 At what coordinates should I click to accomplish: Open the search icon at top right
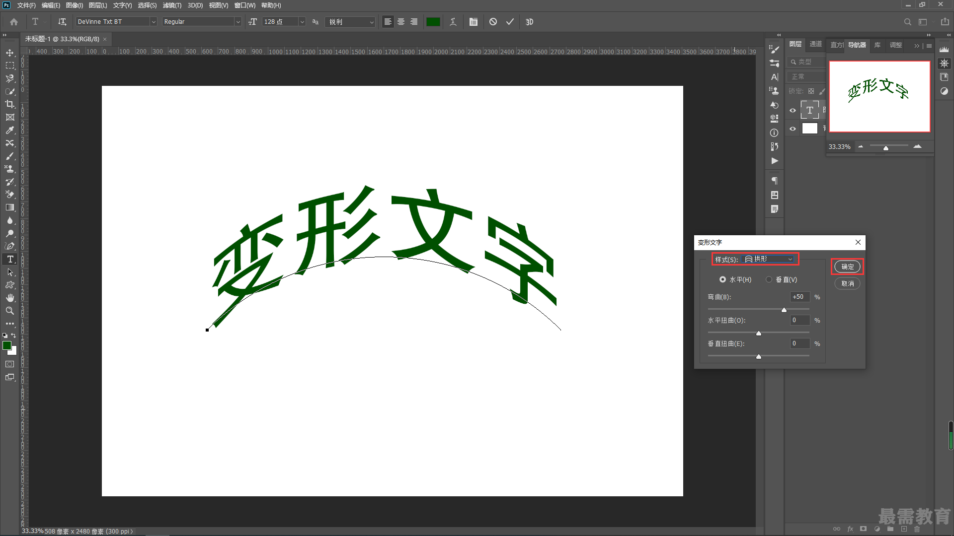point(908,22)
